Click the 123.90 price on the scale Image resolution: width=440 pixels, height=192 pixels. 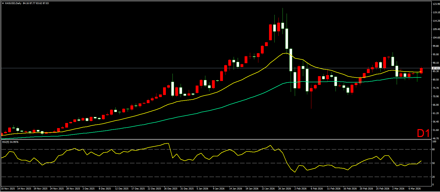436,4
